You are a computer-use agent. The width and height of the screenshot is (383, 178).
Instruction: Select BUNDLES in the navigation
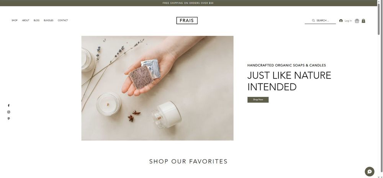point(49,21)
